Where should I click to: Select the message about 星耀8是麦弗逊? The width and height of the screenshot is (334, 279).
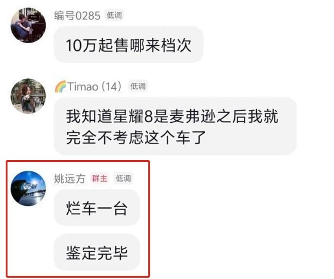click(x=175, y=126)
